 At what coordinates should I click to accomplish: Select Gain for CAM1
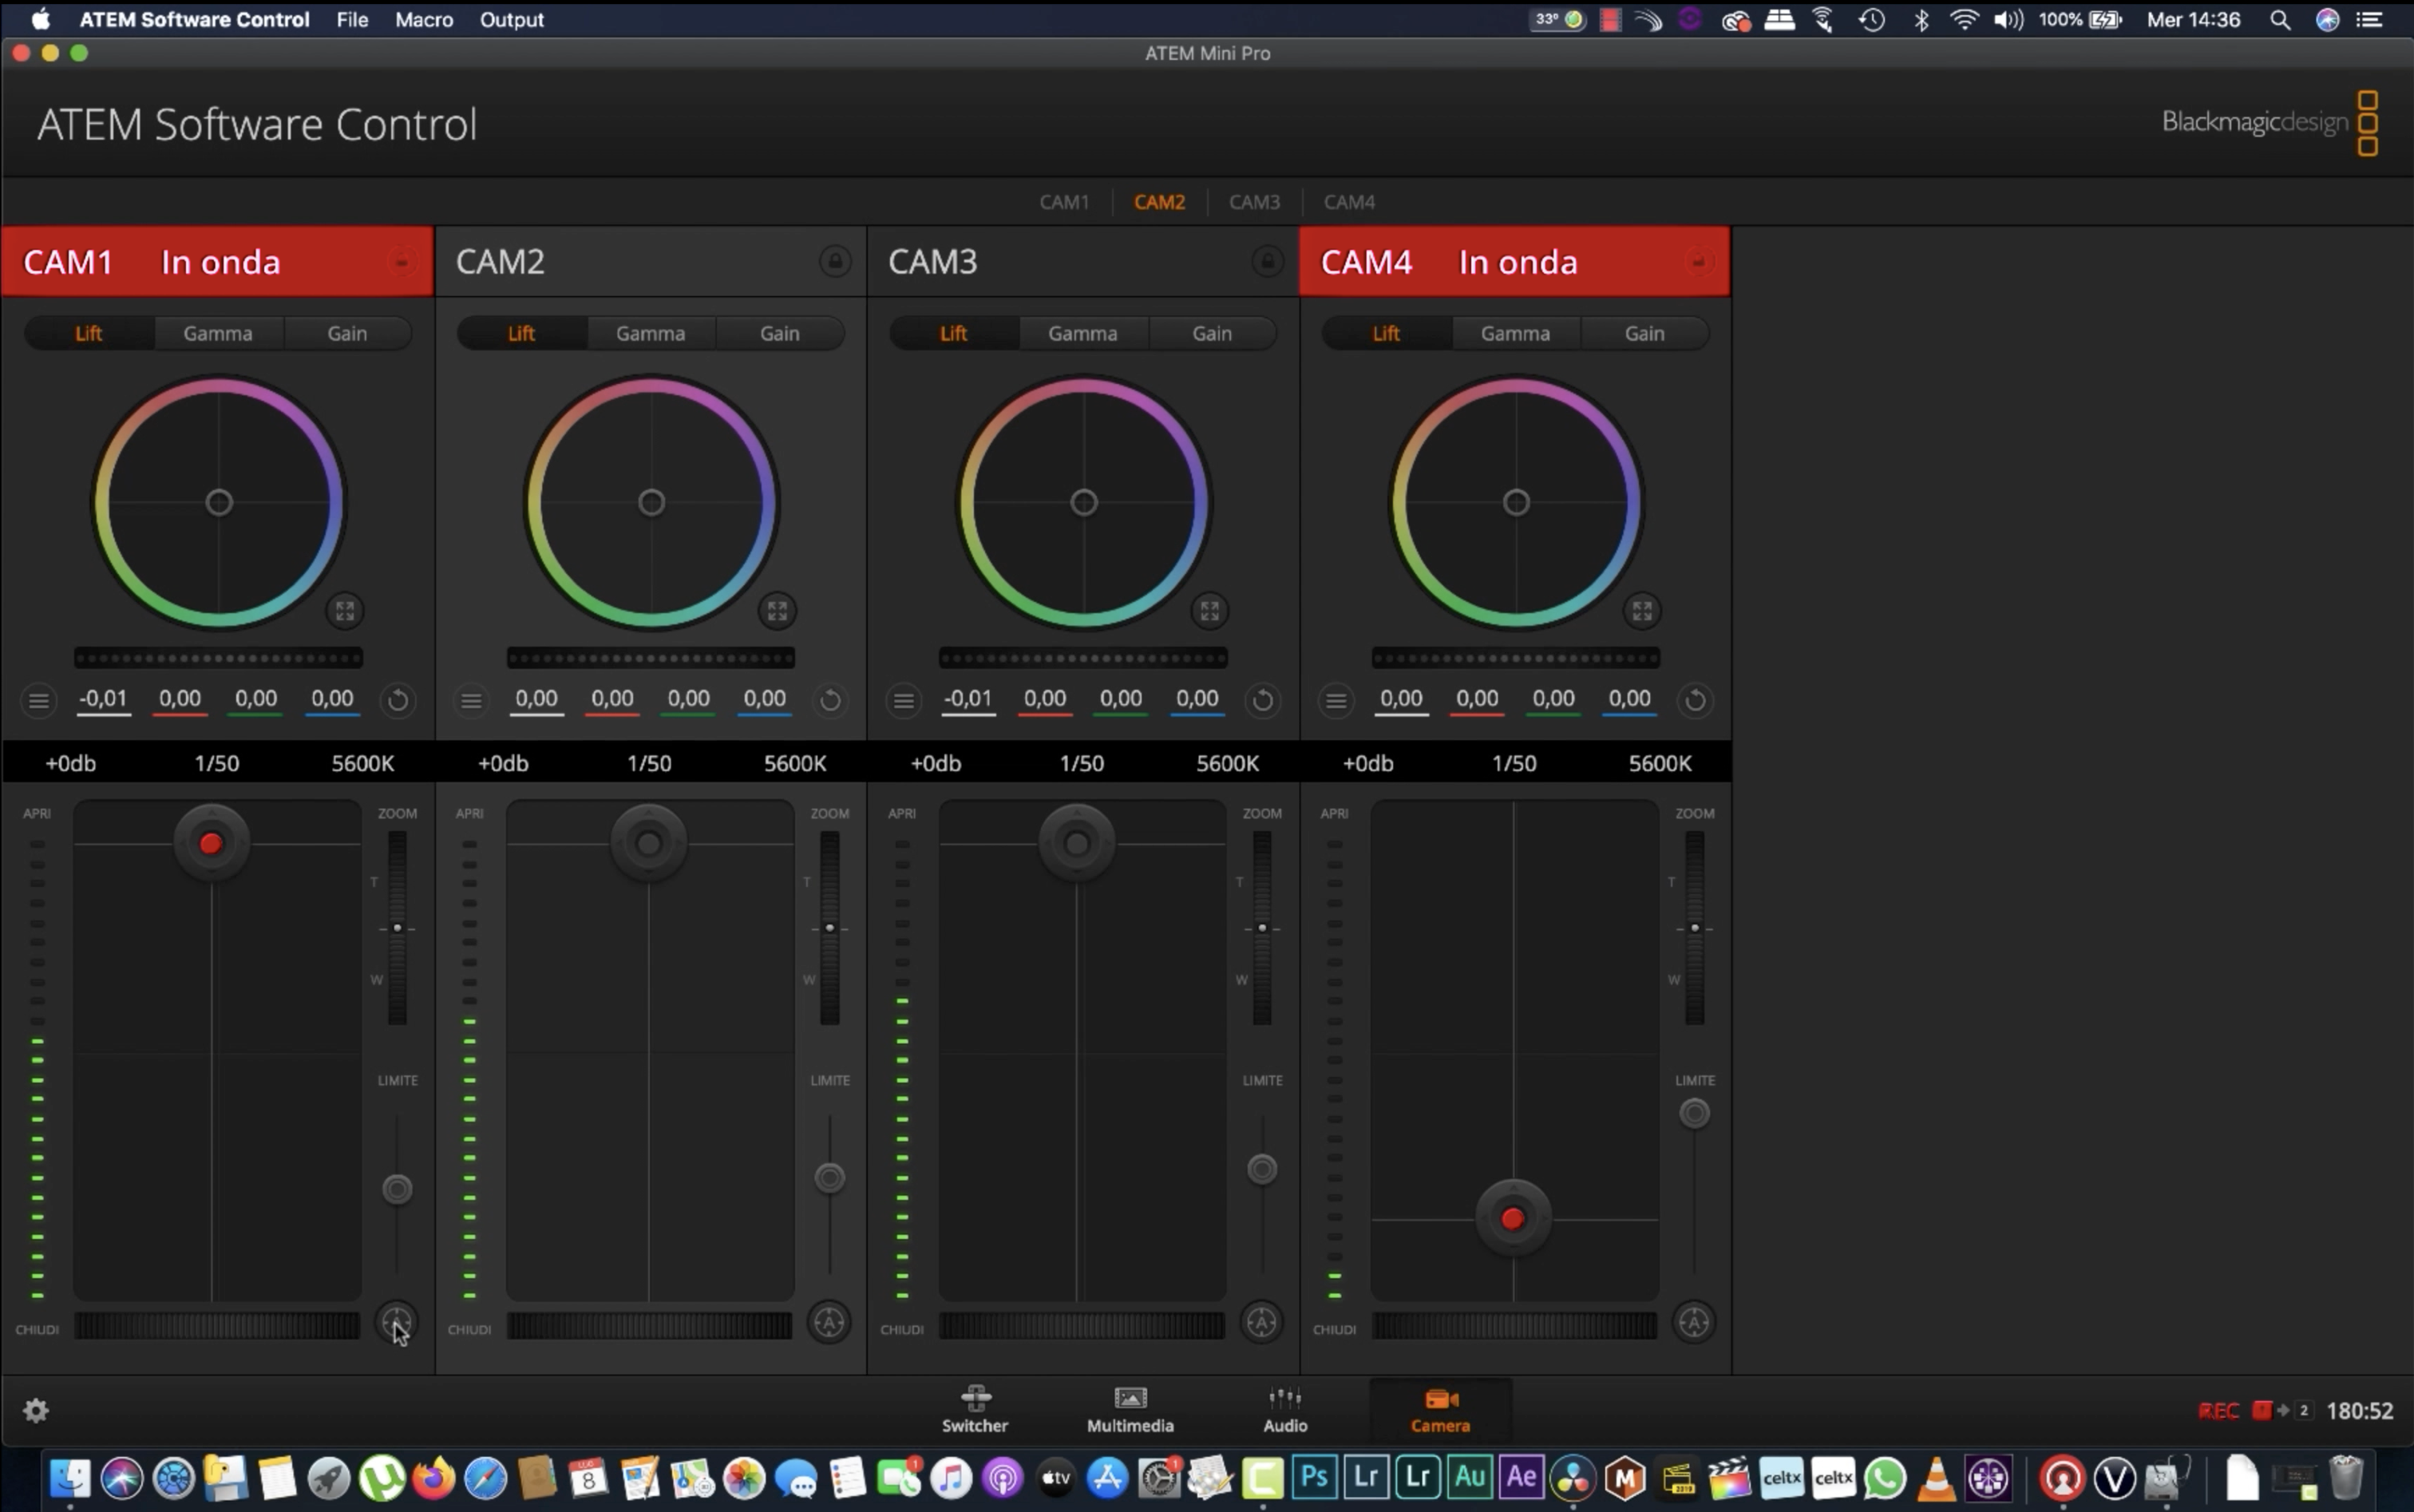click(347, 333)
